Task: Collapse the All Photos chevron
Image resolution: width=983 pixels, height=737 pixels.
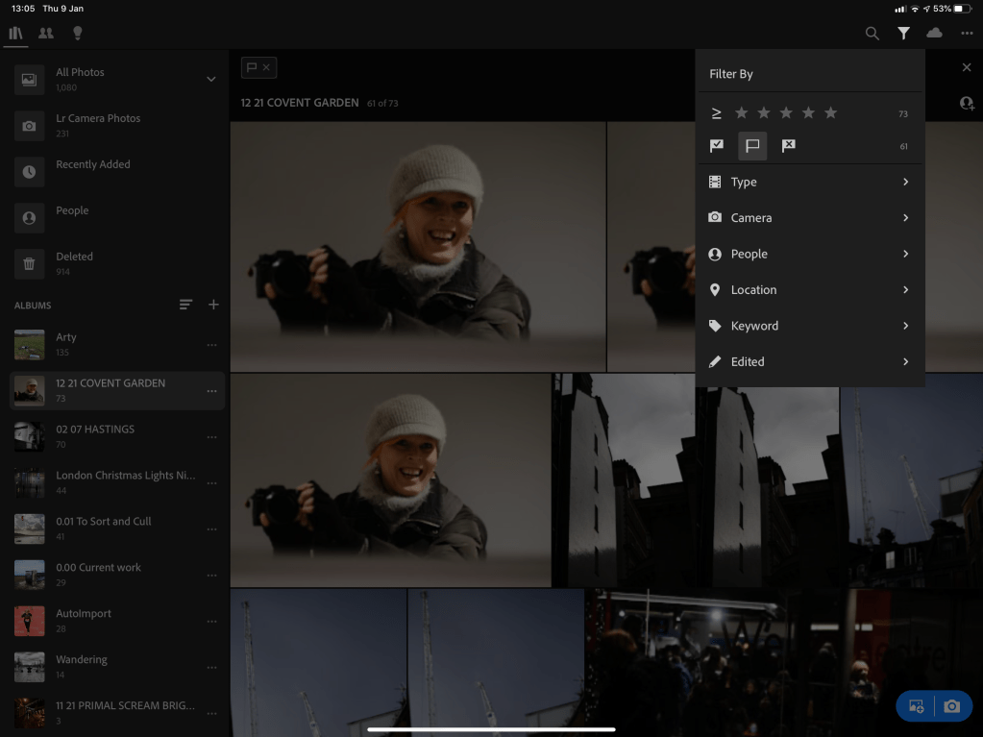Action: 211,79
